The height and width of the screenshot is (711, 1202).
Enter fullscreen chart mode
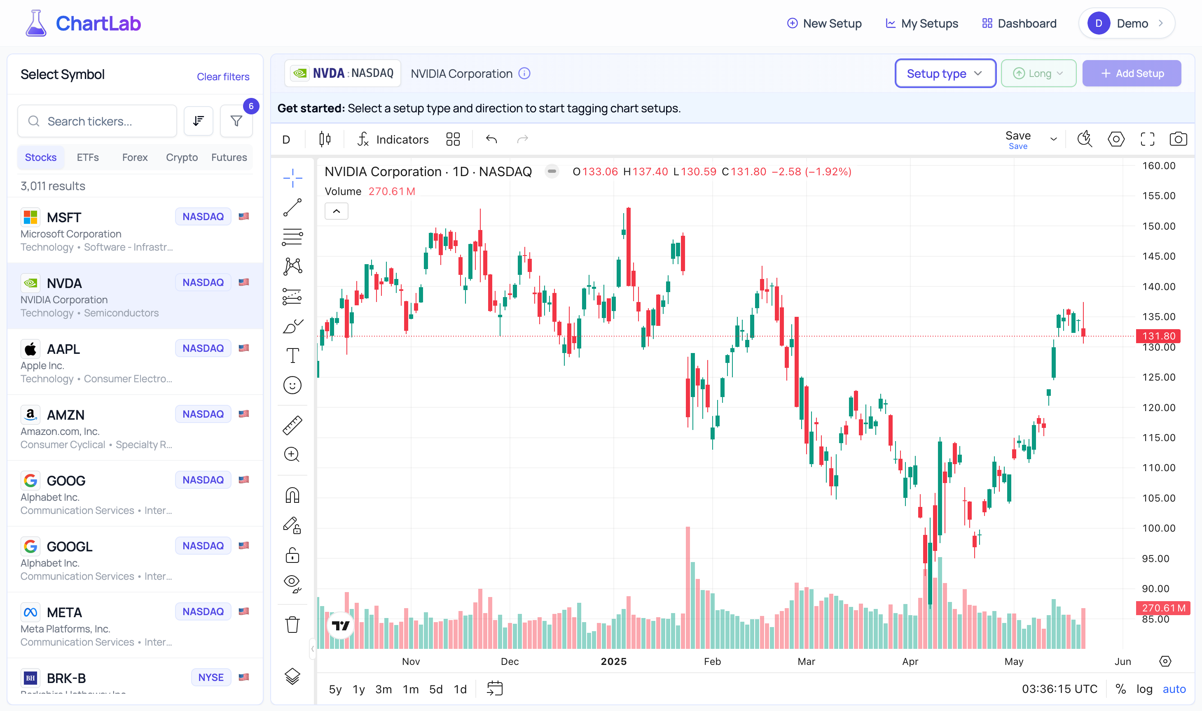pos(1147,139)
